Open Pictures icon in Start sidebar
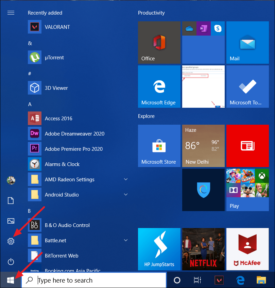 (x=11, y=221)
